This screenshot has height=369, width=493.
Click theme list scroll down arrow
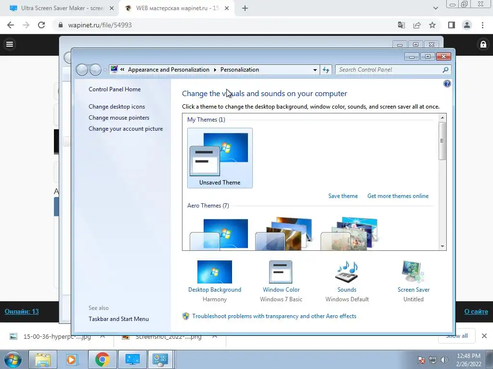coord(442,246)
